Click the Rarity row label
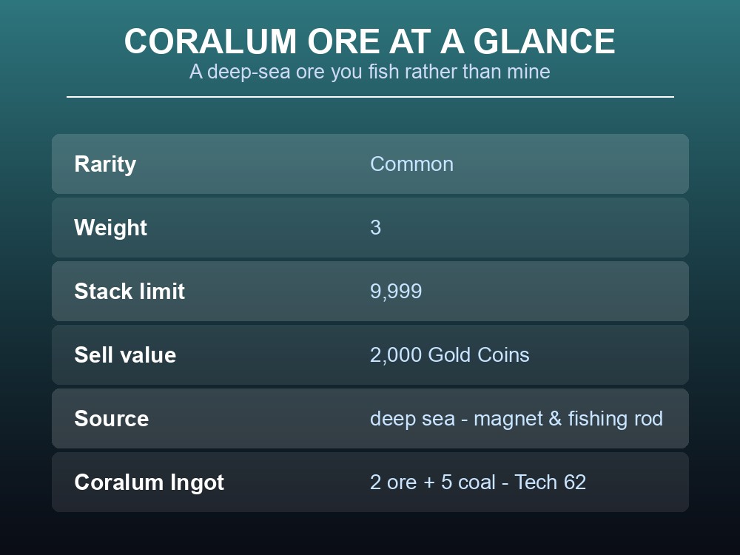740x555 pixels. (105, 164)
